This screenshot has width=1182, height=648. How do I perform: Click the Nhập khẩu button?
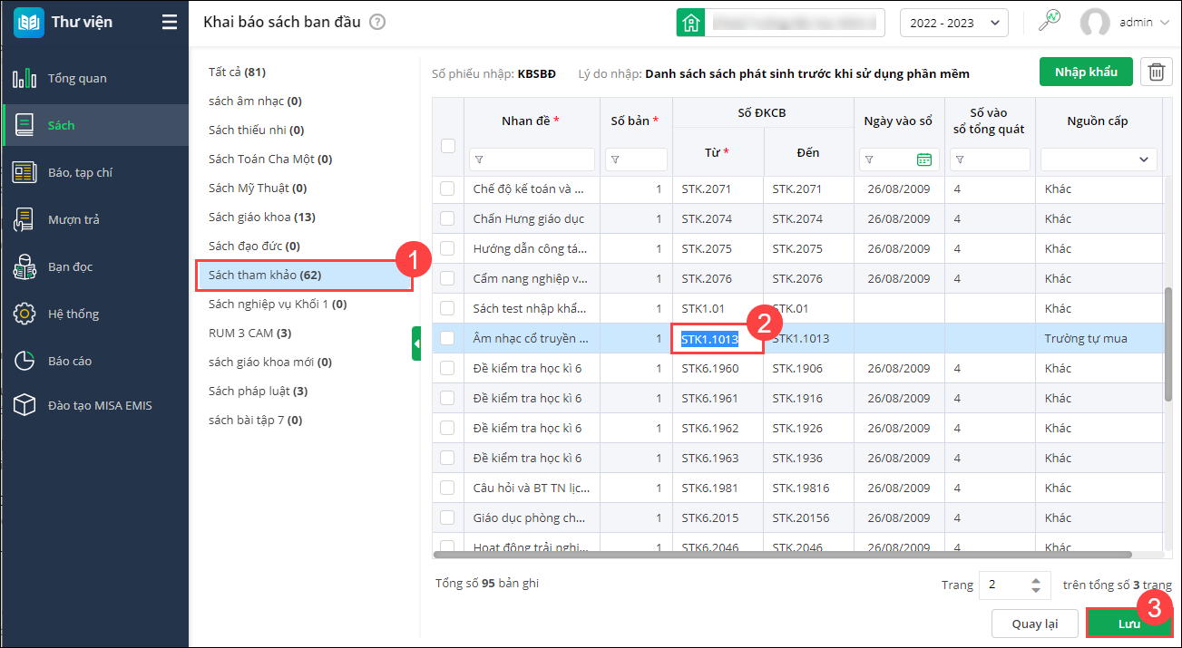(1086, 72)
